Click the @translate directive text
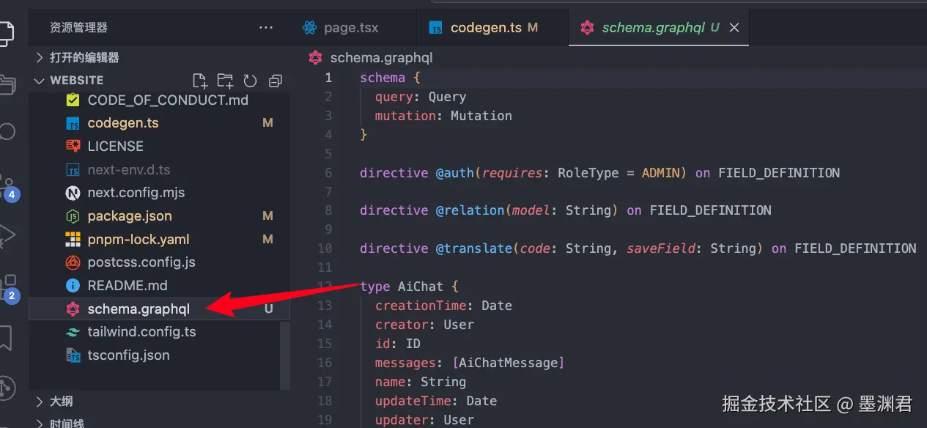Screen dimensions: 927x428 click(x=474, y=248)
